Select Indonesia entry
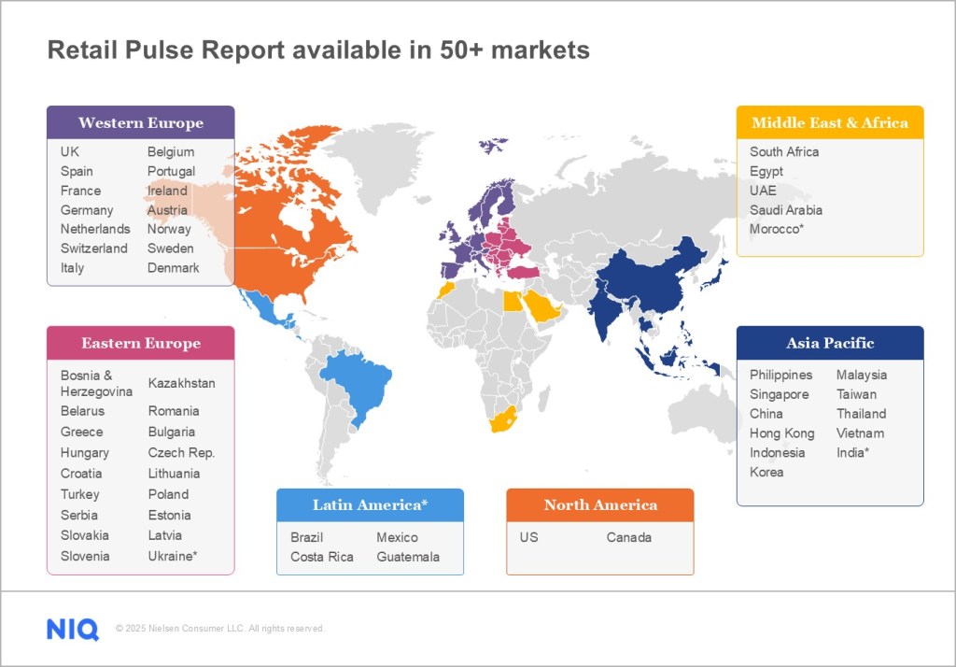The width and height of the screenshot is (956, 667). [778, 453]
